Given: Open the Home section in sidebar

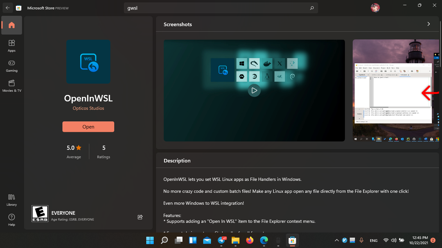Looking at the screenshot, I should pyautogui.click(x=12, y=25).
